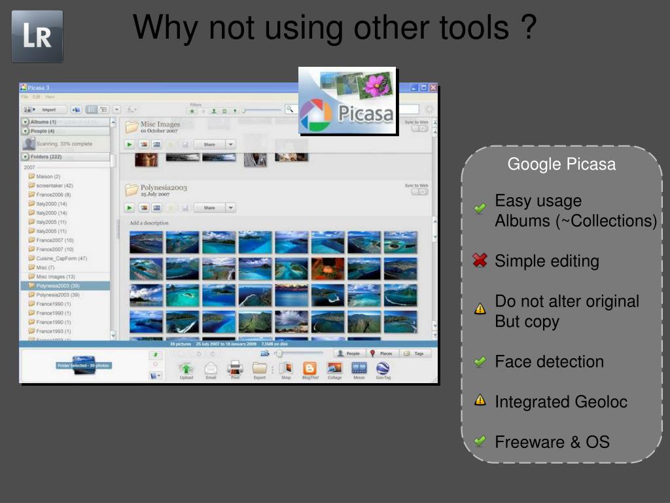The height and width of the screenshot is (503, 670).
Task: Click the Print printer icon
Action: [x=235, y=368]
